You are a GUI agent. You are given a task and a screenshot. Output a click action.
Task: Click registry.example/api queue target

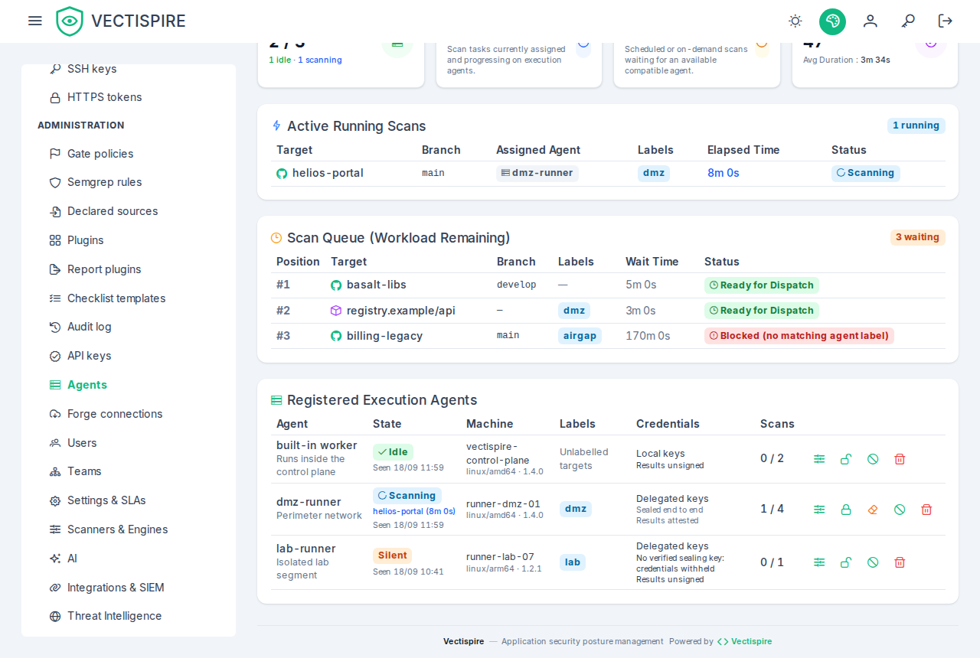(401, 311)
